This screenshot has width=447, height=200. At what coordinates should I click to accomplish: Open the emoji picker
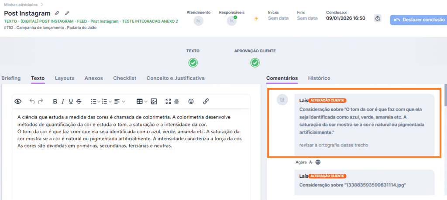click(191, 101)
